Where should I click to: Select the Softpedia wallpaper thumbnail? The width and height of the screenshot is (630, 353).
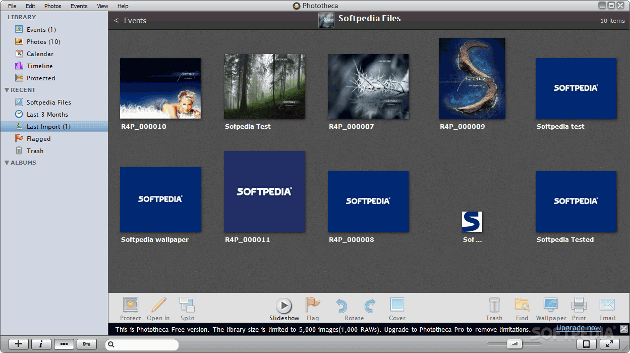[160, 199]
